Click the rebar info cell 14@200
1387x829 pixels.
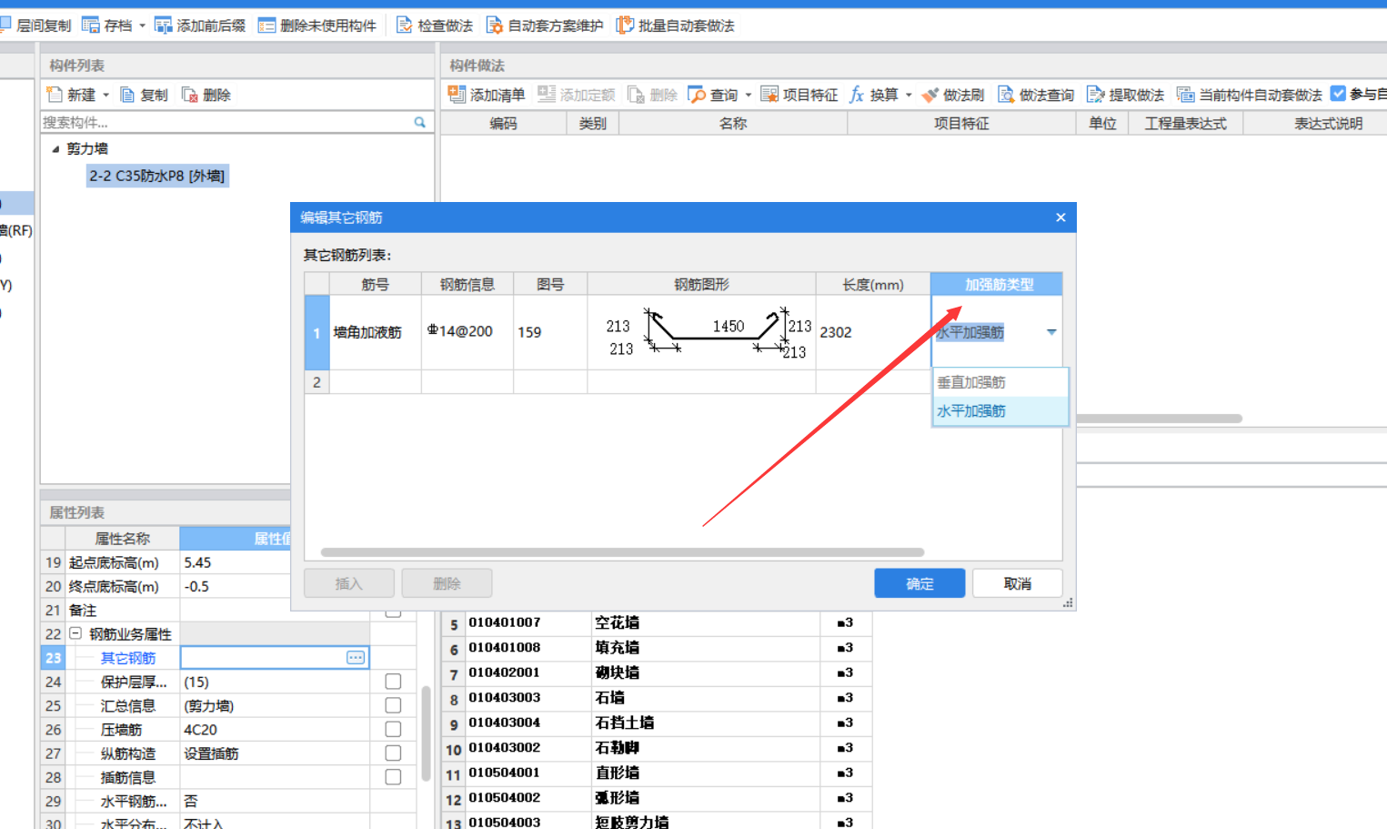467,332
